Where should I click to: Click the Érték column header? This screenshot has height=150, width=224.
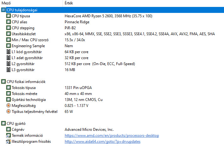click(69, 3)
